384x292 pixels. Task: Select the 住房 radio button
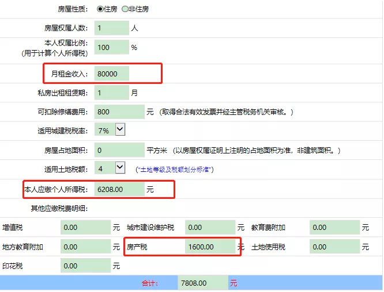[100, 9]
